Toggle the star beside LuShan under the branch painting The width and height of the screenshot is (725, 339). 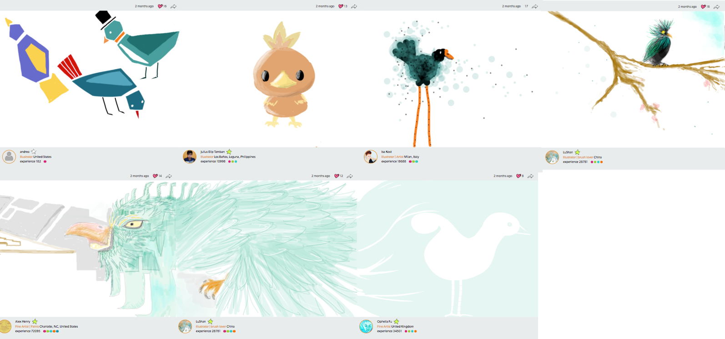(577, 152)
